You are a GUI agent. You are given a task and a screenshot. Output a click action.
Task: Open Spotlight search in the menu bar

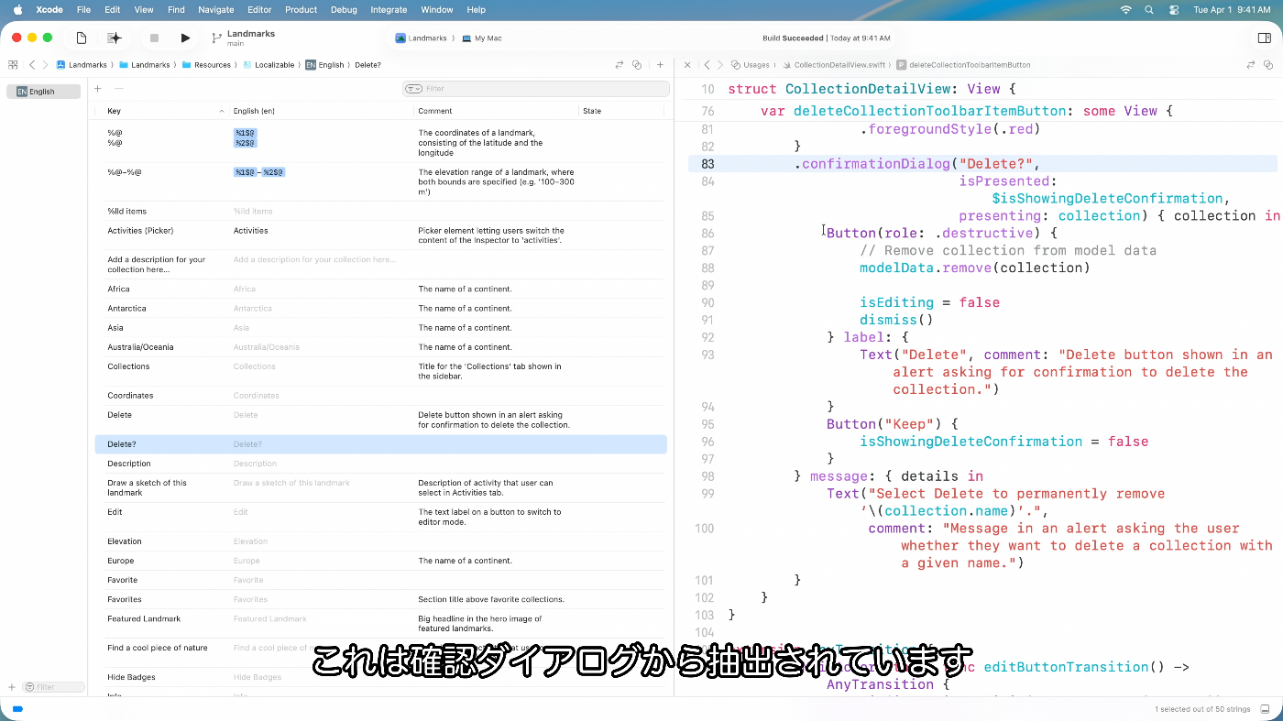[x=1149, y=9]
